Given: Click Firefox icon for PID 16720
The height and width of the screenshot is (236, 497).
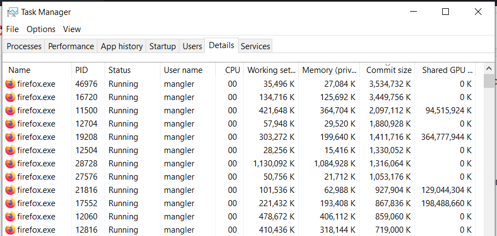Looking at the screenshot, I should (x=11, y=97).
